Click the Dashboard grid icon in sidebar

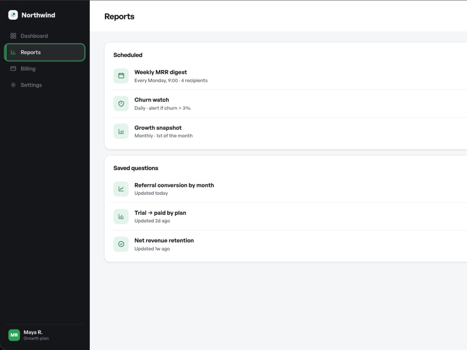coord(13,36)
